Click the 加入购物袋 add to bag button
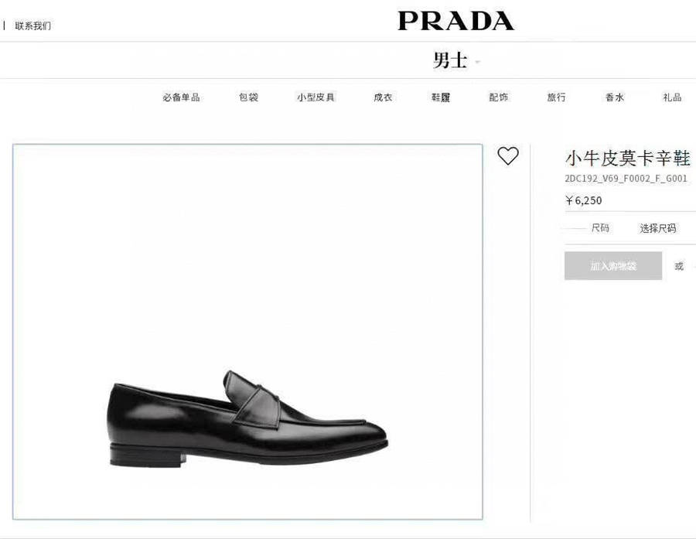Viewport: 696px width, 539px height. click(613, 266)
